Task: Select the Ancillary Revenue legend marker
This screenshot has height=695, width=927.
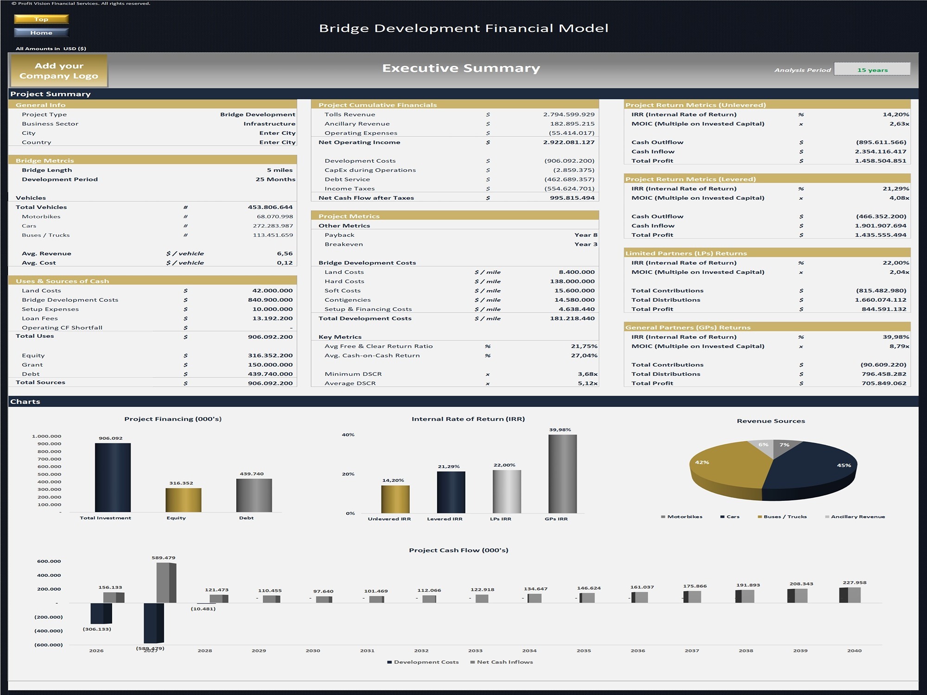Action: tap(827, 517)
